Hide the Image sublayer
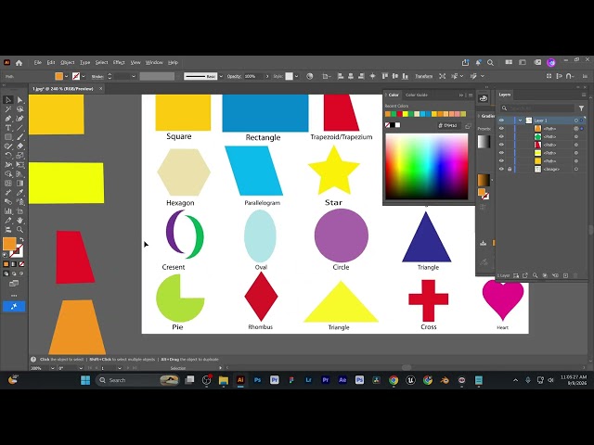This screenshot has height=445, width=594. [501, 169]
